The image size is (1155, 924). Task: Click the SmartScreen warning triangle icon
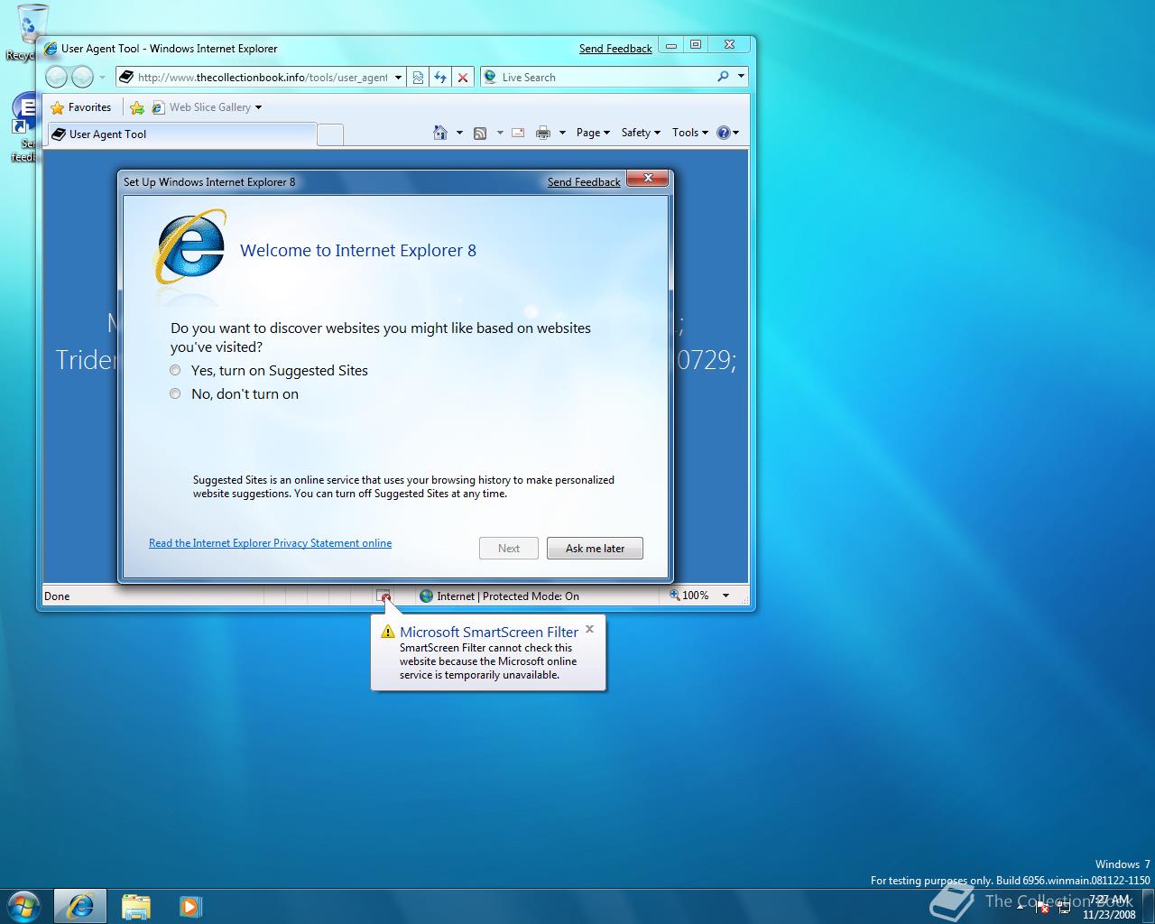[388, 632]
